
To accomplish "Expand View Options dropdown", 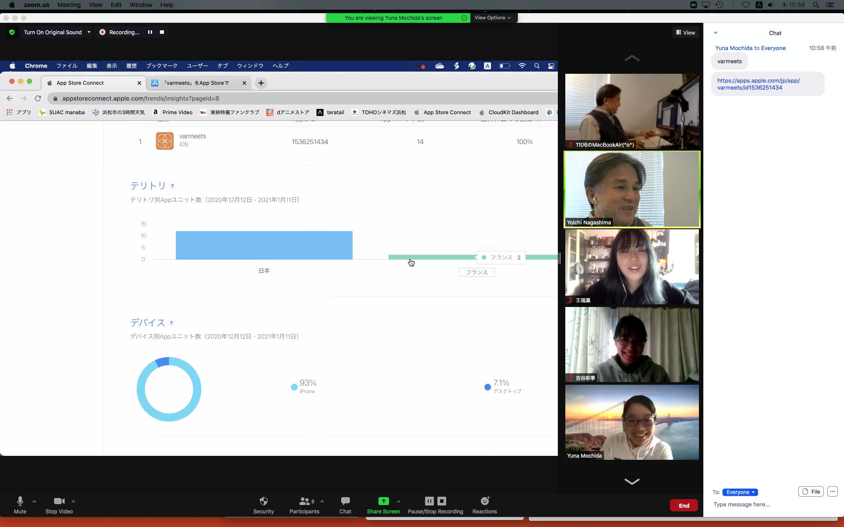I will pyautogui.click(x=492, y=18).
